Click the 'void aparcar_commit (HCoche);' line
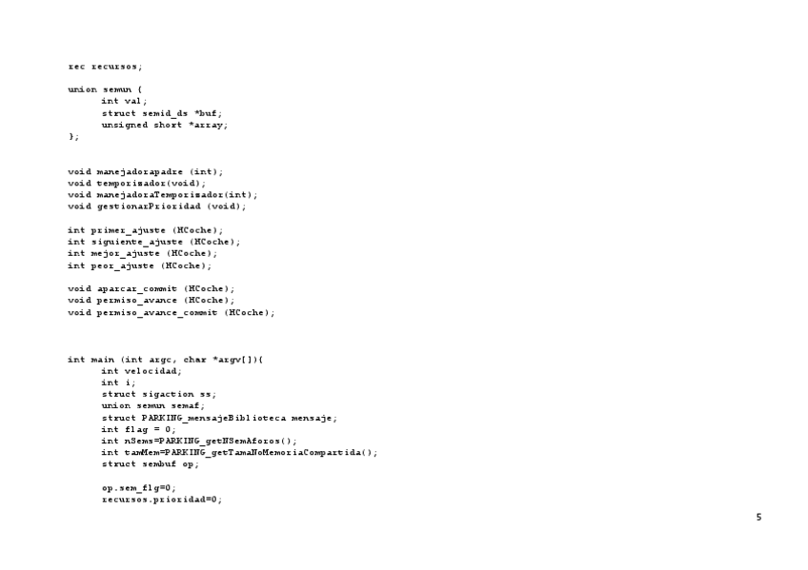The width and height of the screenshot is (808, 570). click(151, 288)
